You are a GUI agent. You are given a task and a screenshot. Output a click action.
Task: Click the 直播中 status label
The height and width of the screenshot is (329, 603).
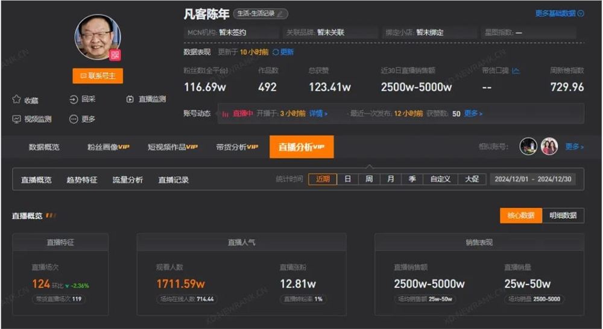(x=242, y=114)
